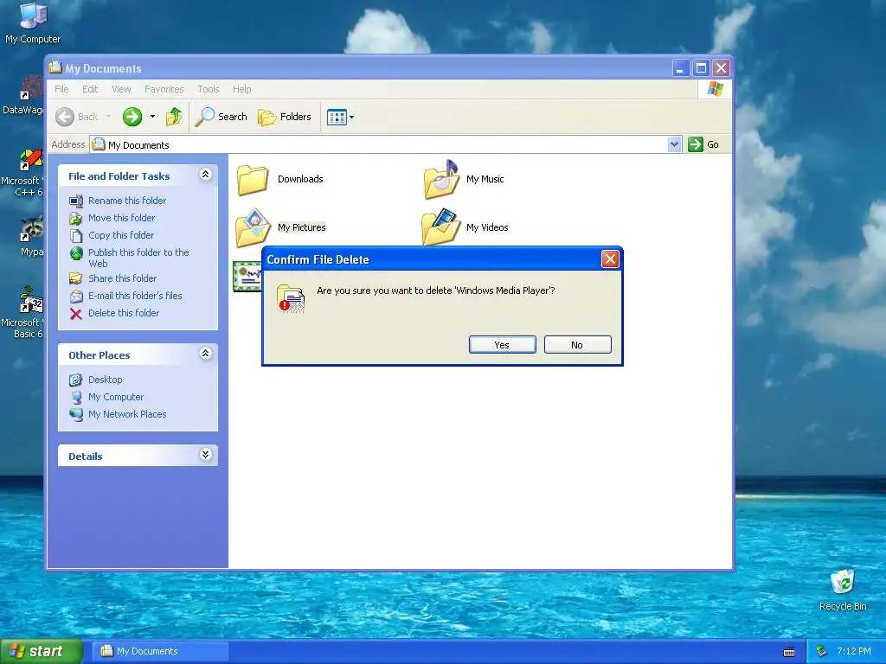
Task: Click Rename this folder
Action: [127, 201]
